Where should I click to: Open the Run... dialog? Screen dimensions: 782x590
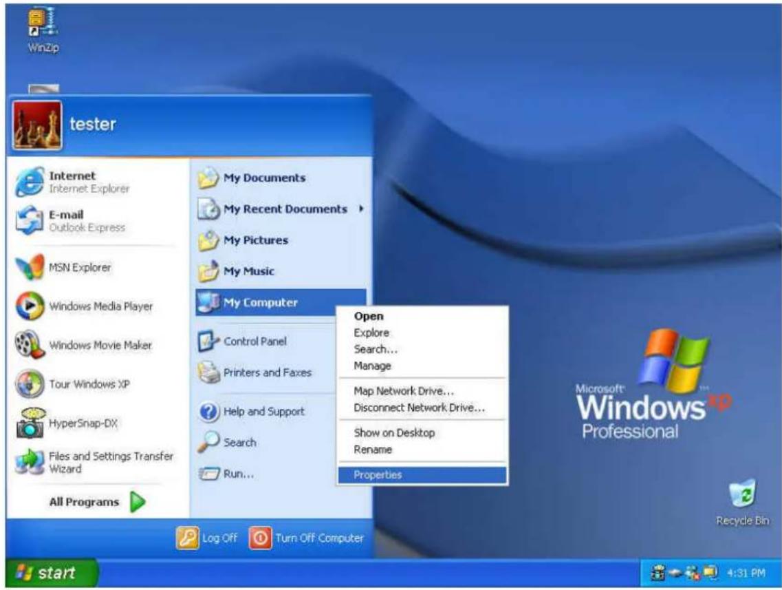tap(226, 474)
